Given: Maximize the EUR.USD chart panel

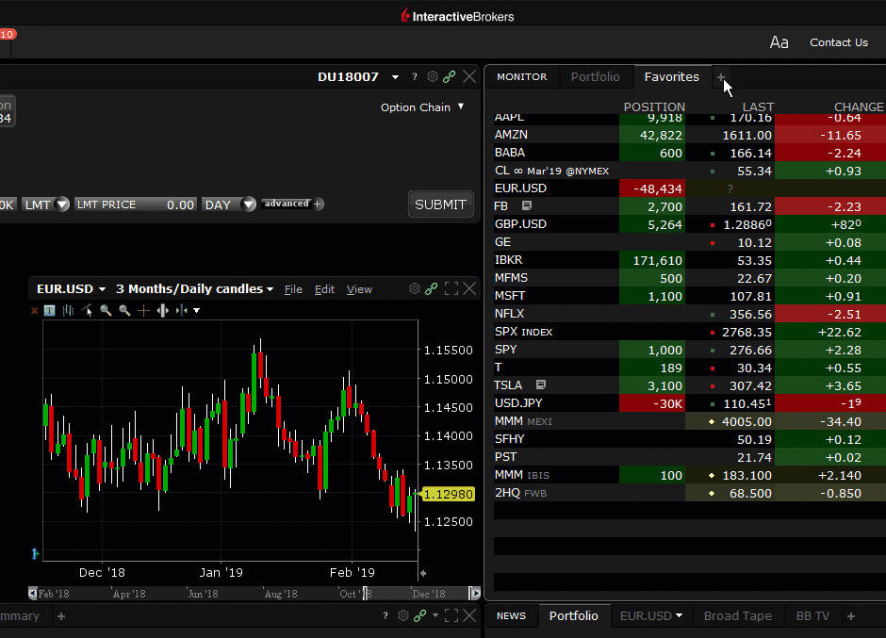Looking at the screenshot, I should pos(451,289).
